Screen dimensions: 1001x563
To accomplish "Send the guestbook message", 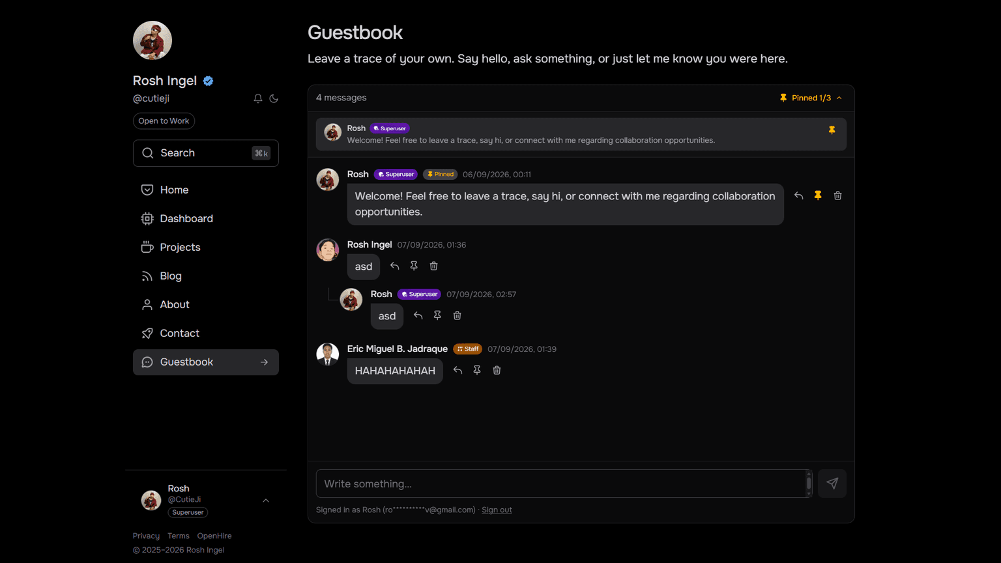I will tap(832, 484).
